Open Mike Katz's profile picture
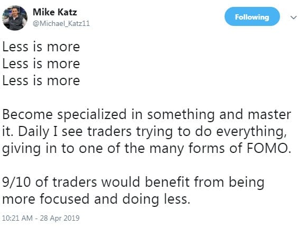The width and height of the screenshot is (298, 227). pyautogui.click(x=15, y=18)
